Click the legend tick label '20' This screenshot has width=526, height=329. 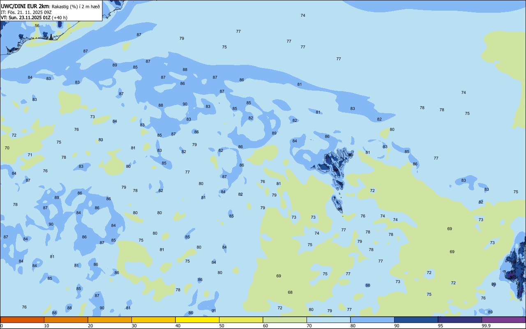click(90, 326)
